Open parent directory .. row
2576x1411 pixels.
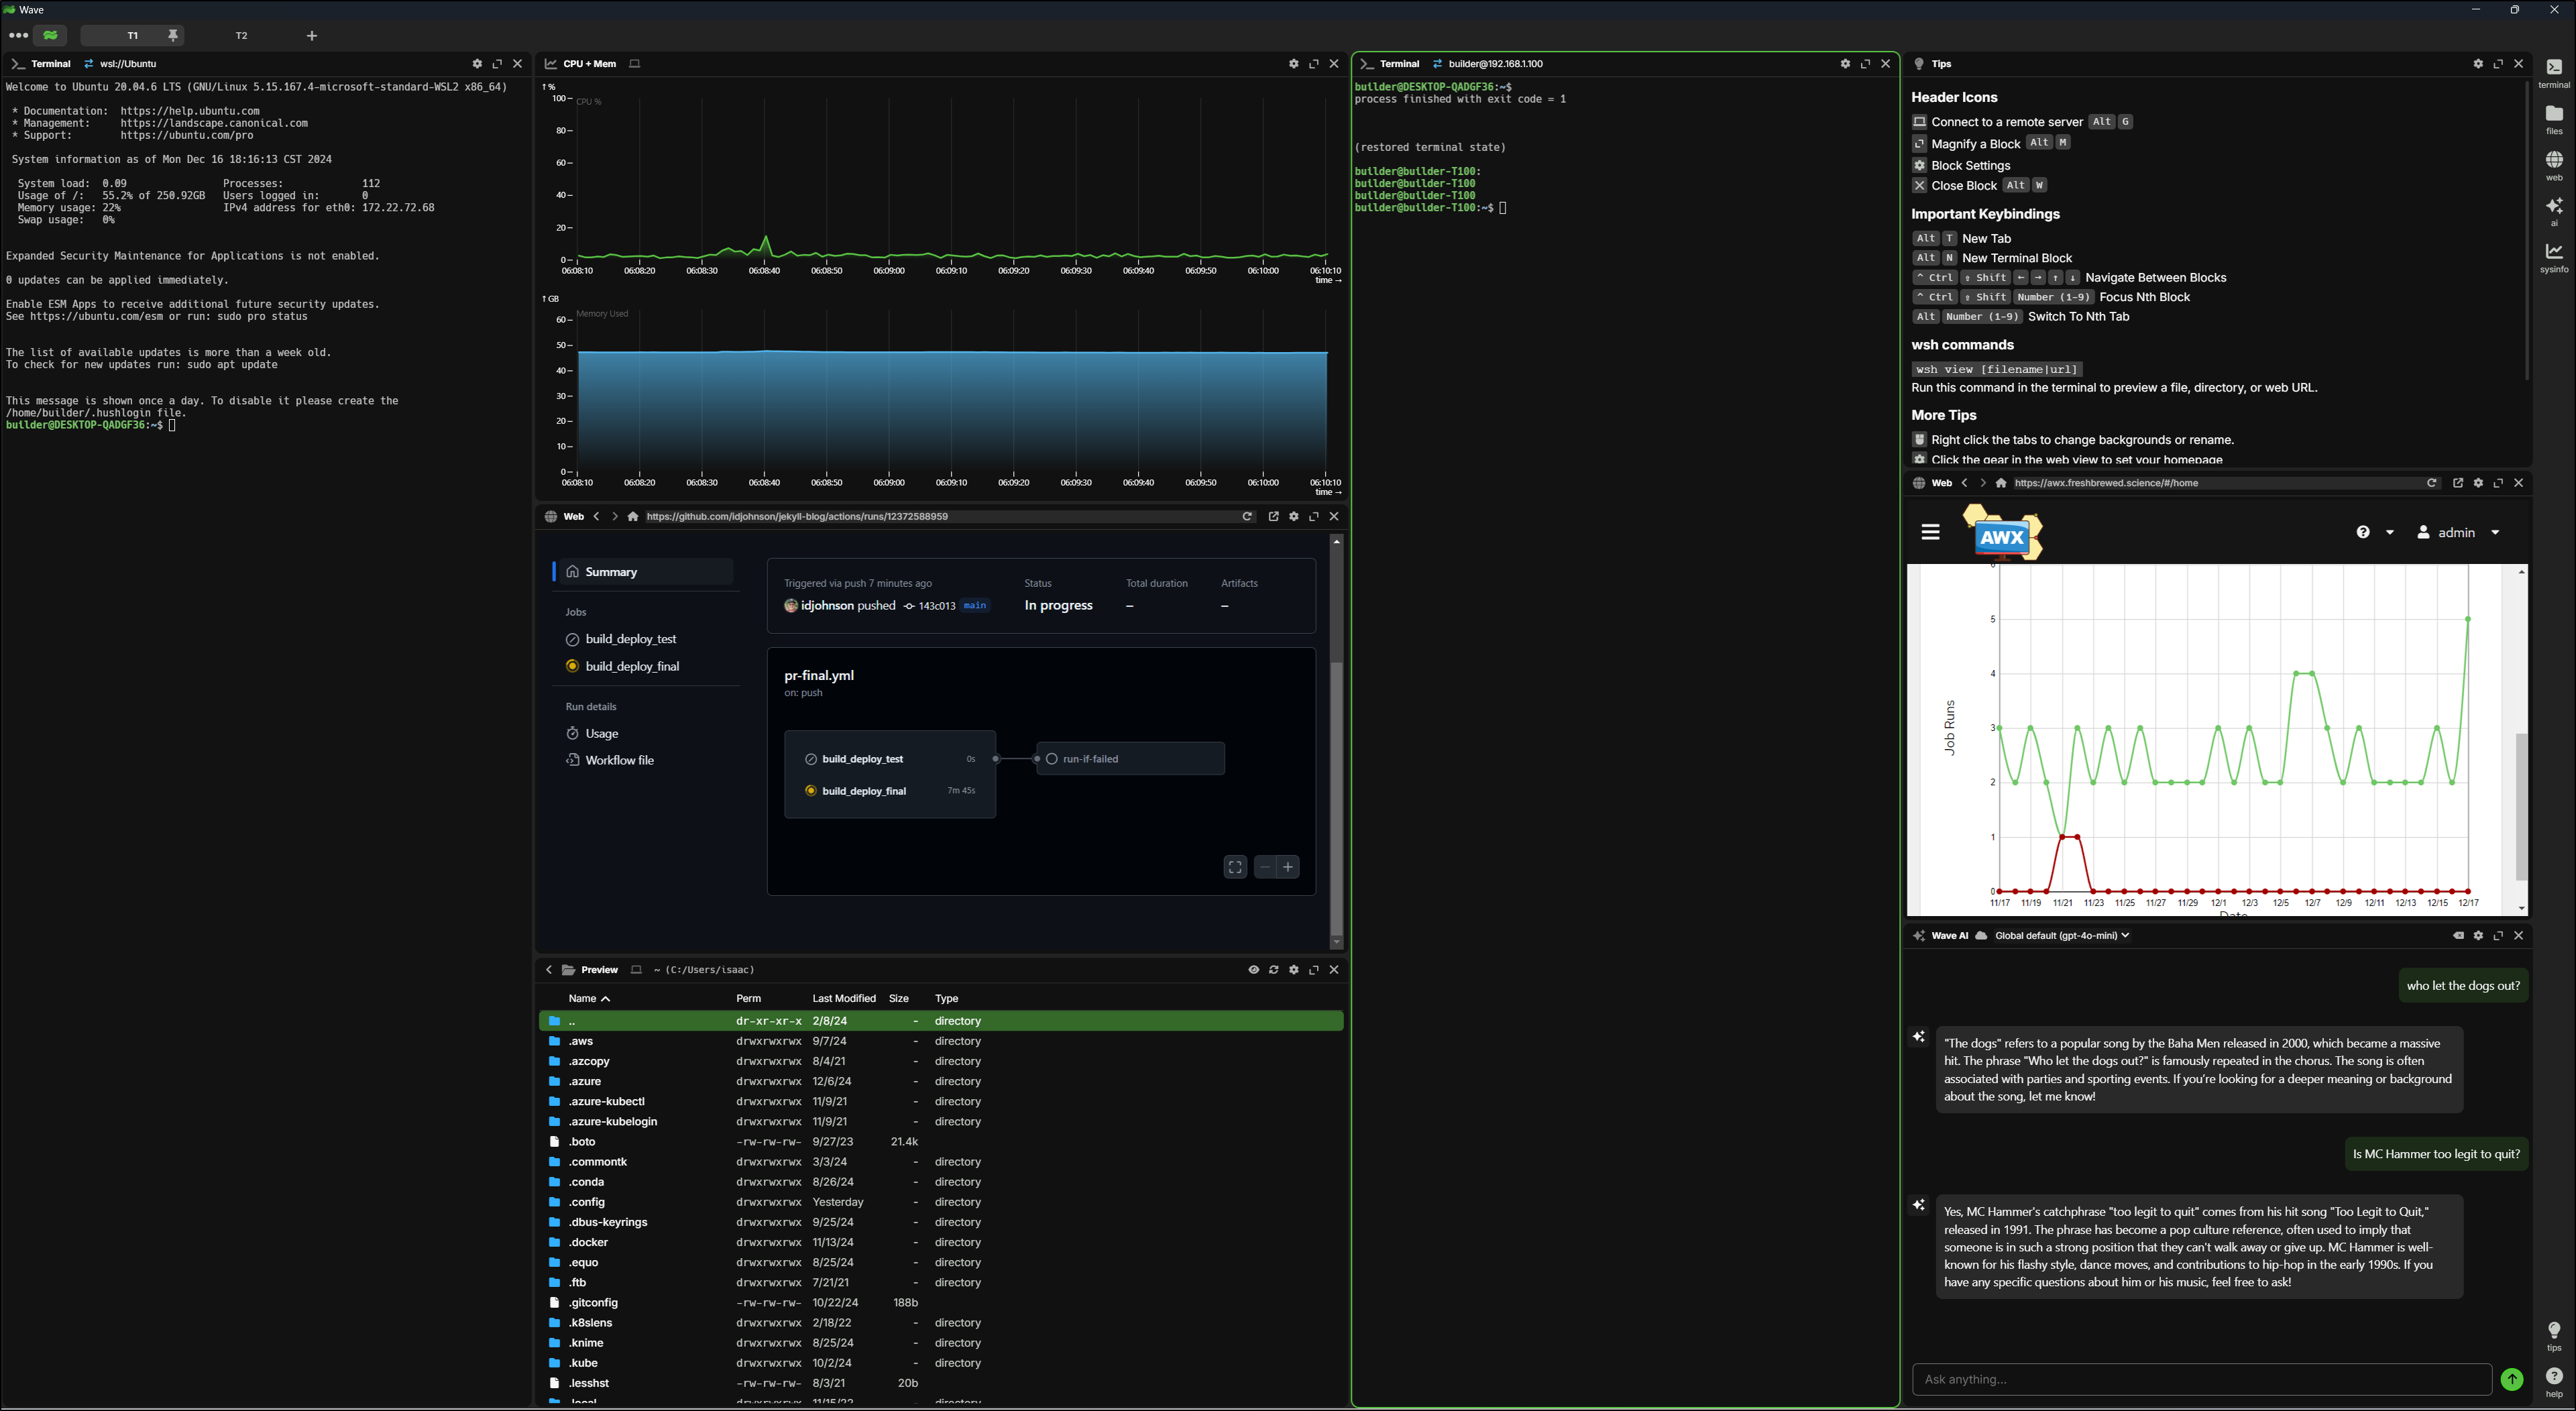[x=940, y=1021]
